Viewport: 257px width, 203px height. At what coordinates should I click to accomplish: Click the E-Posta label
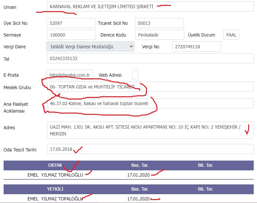11,75
